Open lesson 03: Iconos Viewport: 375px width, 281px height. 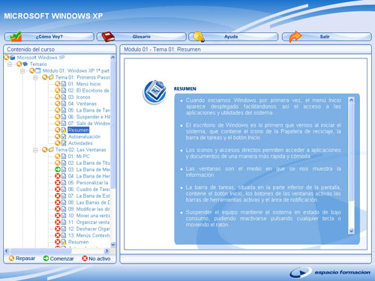coord(79,97)
